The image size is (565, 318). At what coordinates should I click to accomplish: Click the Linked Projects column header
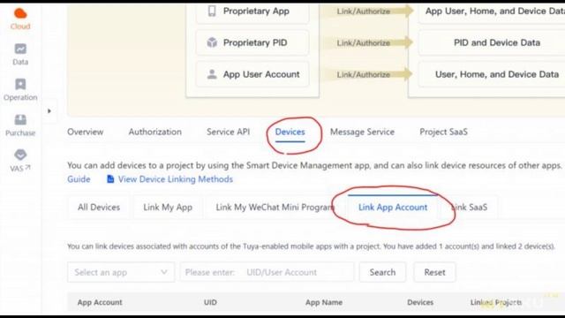point(496,302)
